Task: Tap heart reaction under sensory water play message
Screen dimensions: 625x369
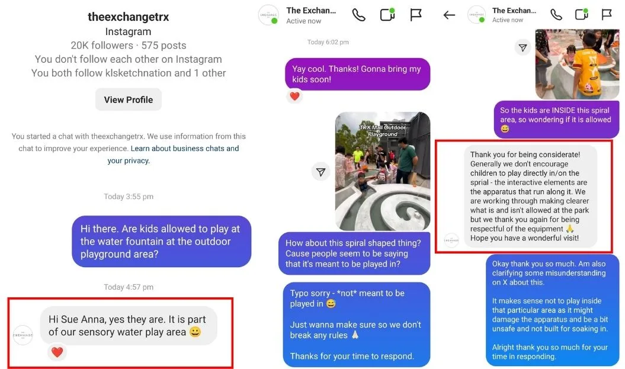Action: tap(57, 352)
